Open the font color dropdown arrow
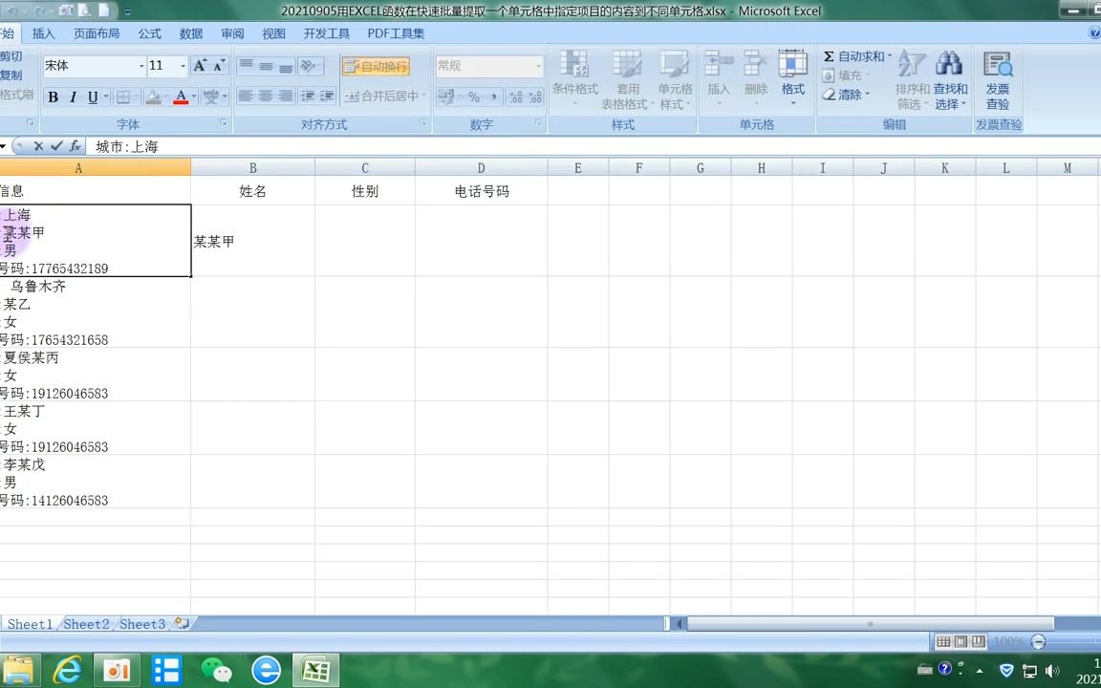Screen dimensions: 1101x688 tap(192, 97)
